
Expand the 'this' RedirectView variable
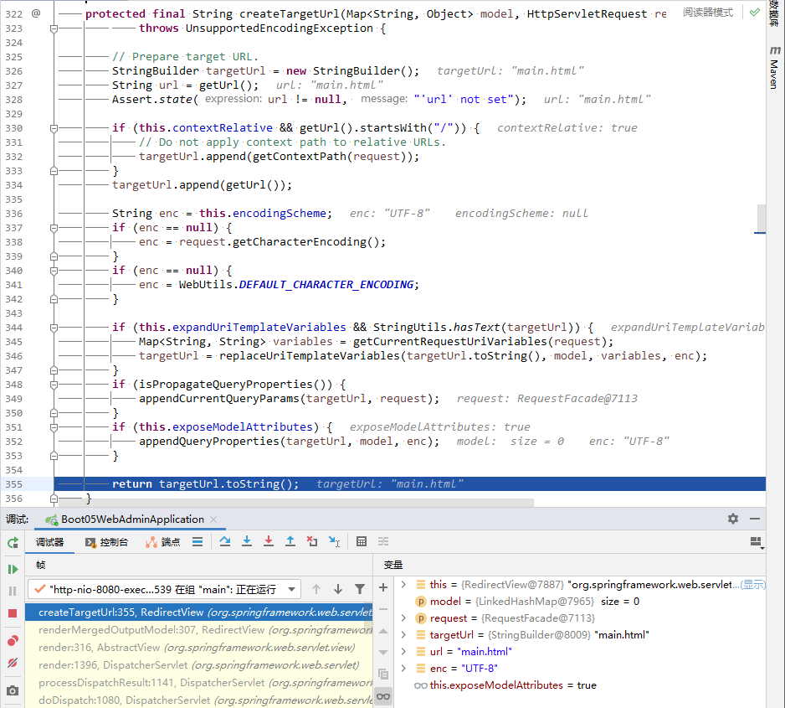403,584
